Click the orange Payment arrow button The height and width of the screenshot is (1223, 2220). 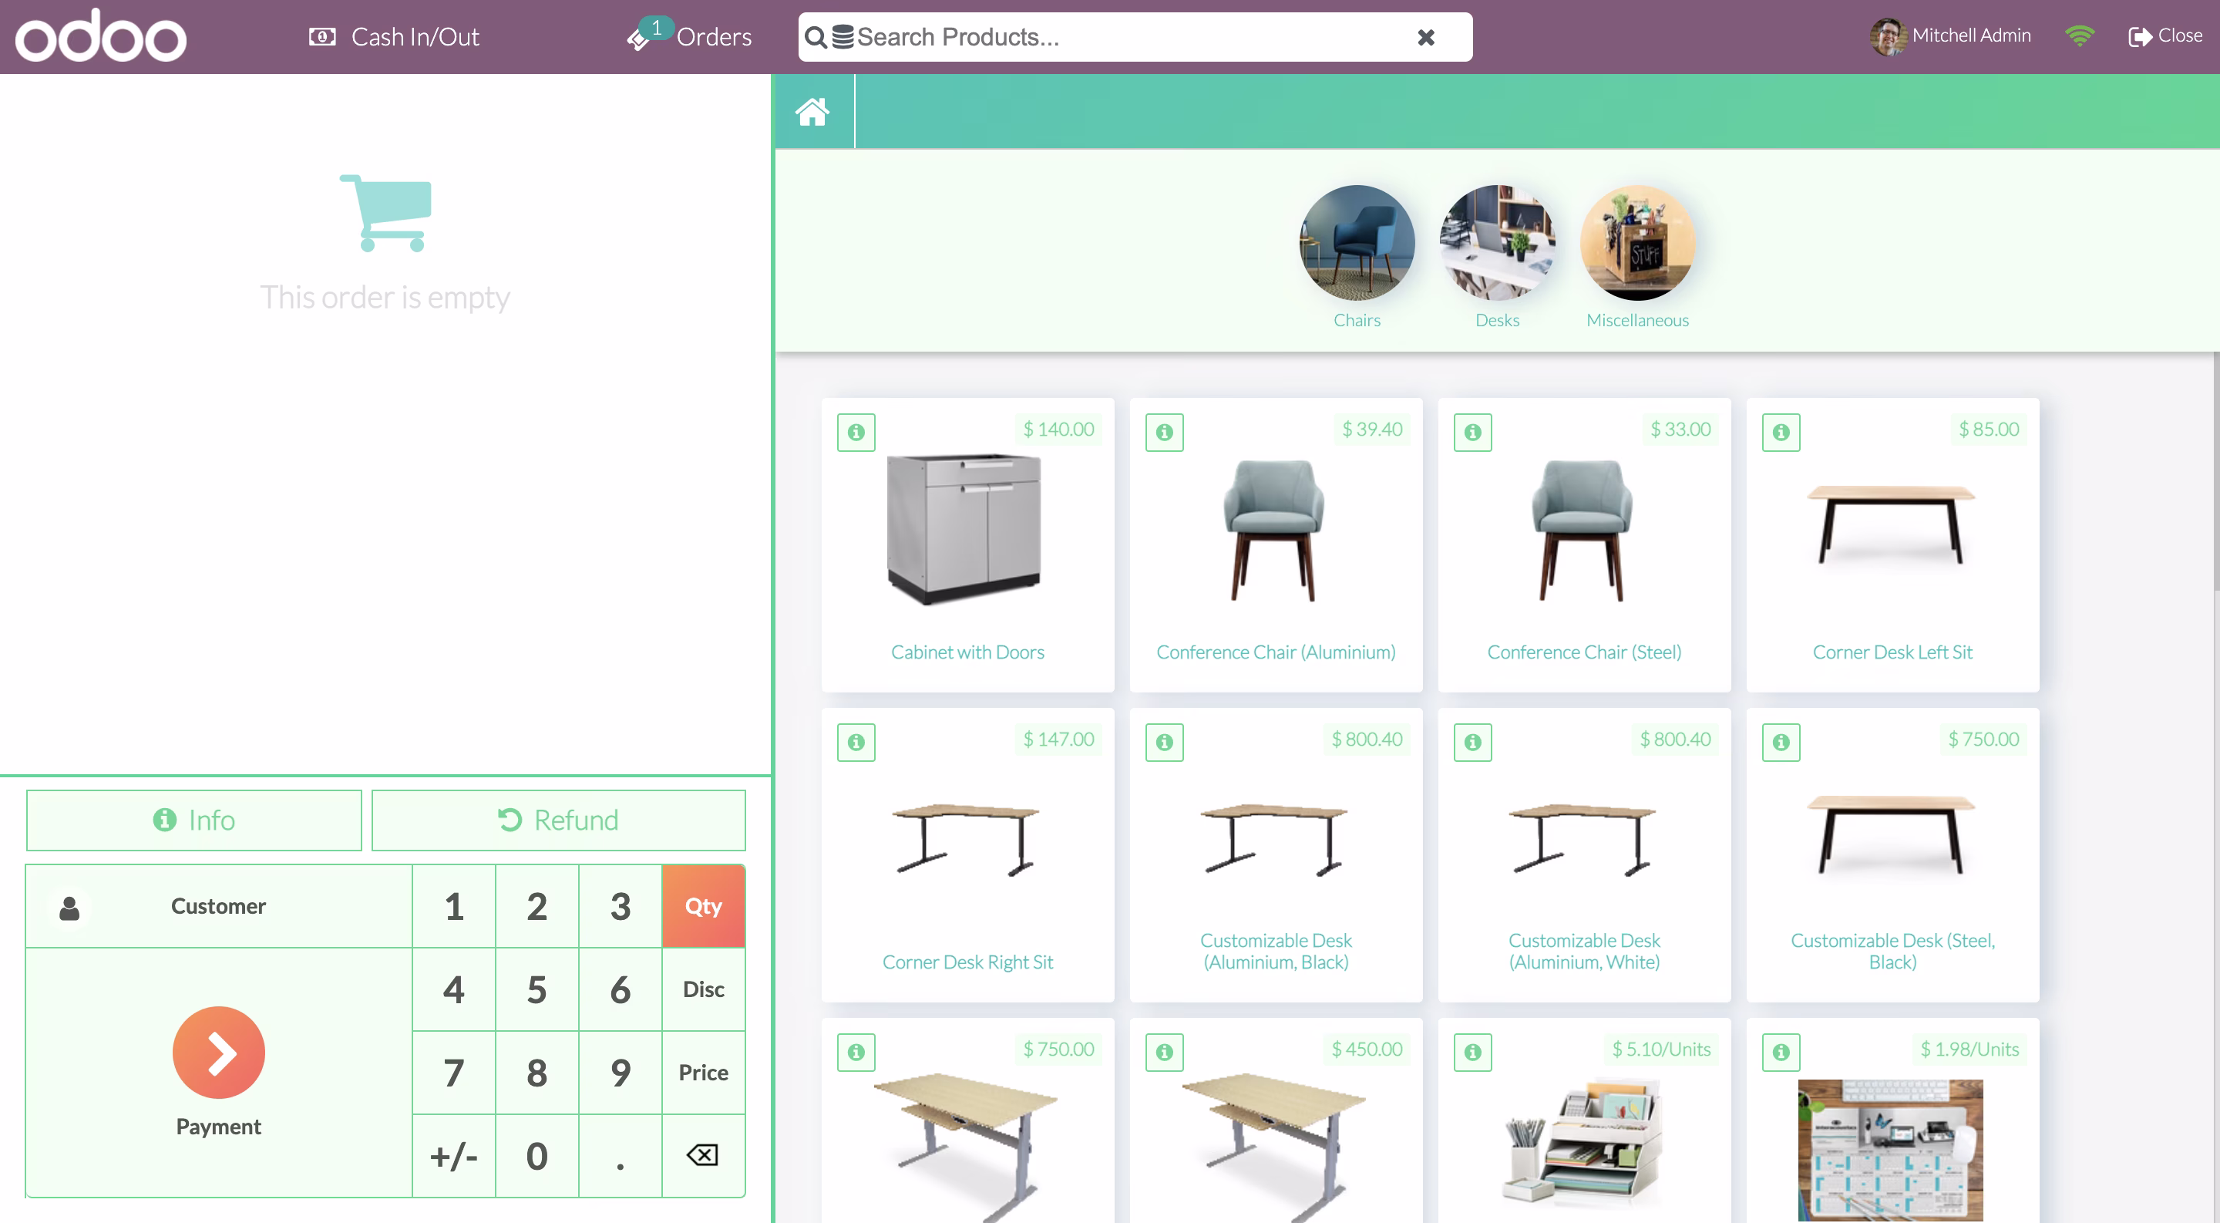(219, 1053)
